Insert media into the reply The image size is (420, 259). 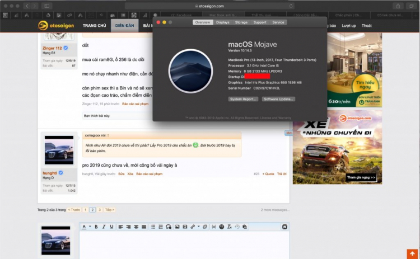coord(185,227)
